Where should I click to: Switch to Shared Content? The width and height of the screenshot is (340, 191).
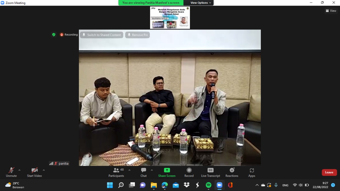click(x=101, y=35)
